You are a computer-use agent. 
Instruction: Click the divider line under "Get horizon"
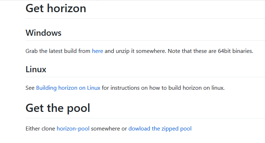pyautogui.click(x=146, y=18)
